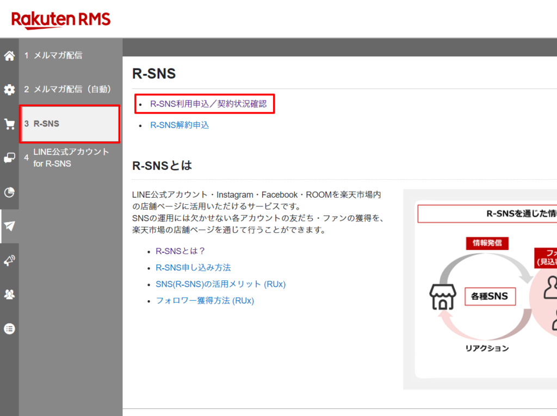The width and height of the screenshot is (557, 416).
Task: Open R-SNS解約申込 link
Action: [x=180, y=125]
